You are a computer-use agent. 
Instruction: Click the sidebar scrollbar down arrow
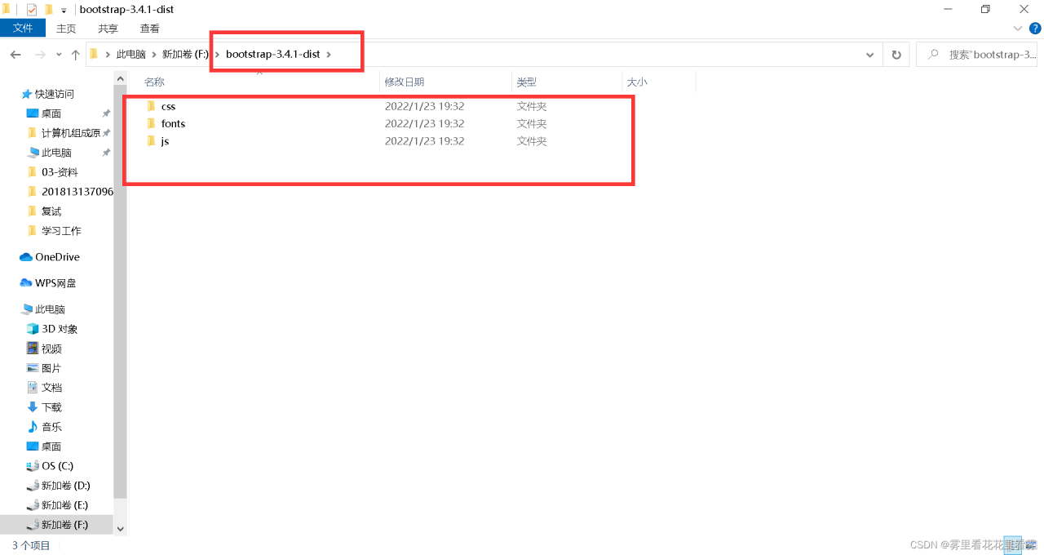(121, 528)
